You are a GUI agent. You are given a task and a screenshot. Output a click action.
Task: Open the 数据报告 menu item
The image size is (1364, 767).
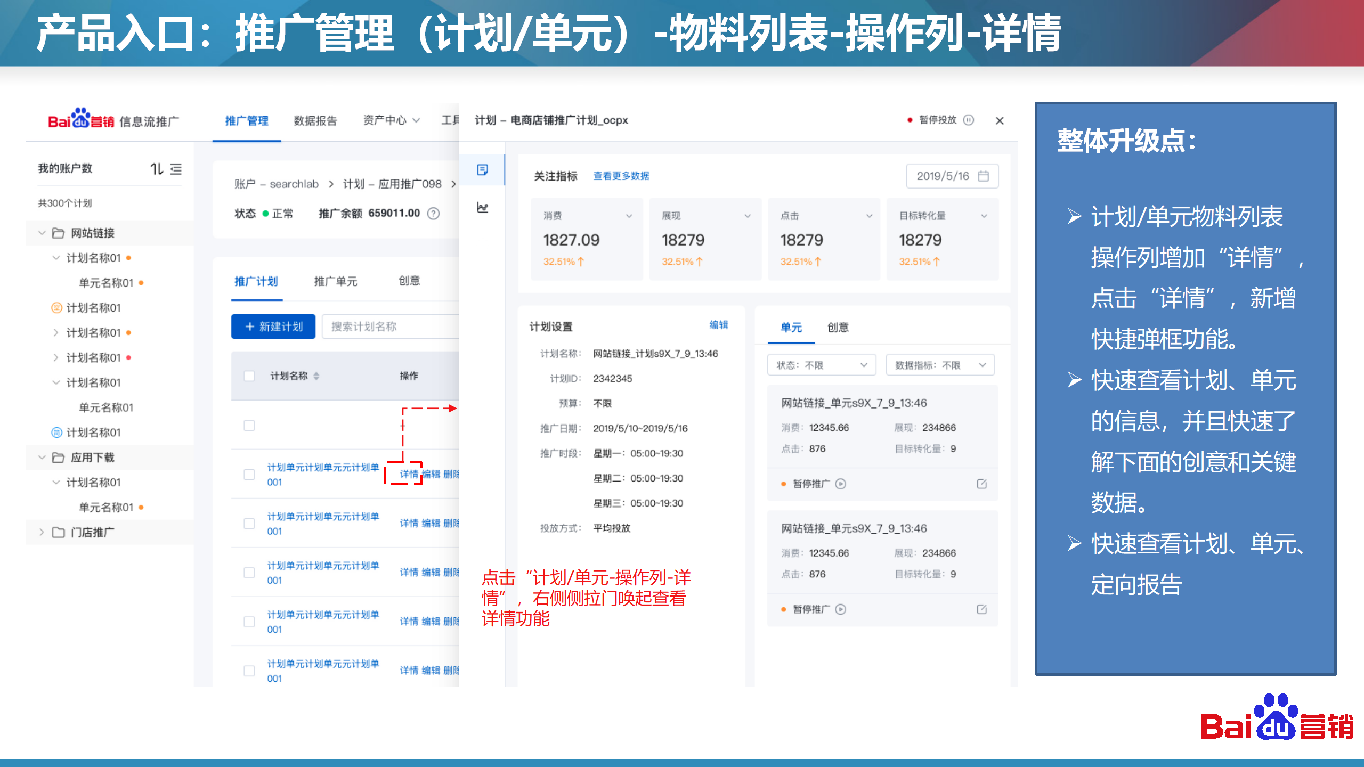[315, 121]
